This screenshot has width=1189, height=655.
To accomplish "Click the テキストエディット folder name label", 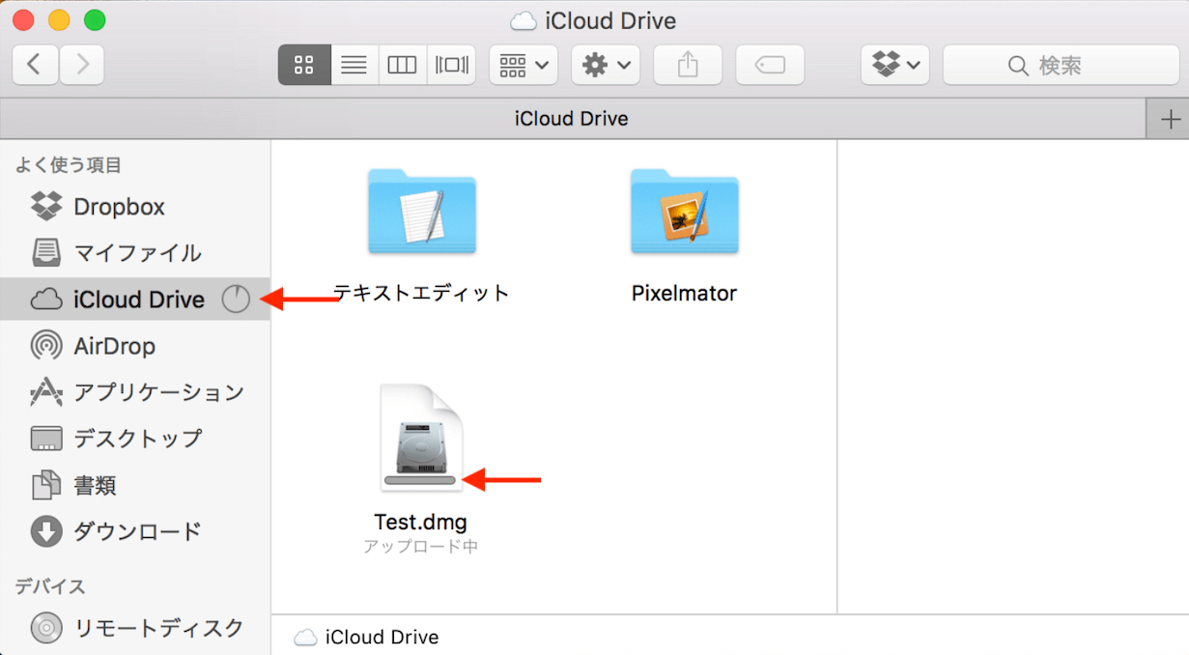I will click(x=421, y=293).
